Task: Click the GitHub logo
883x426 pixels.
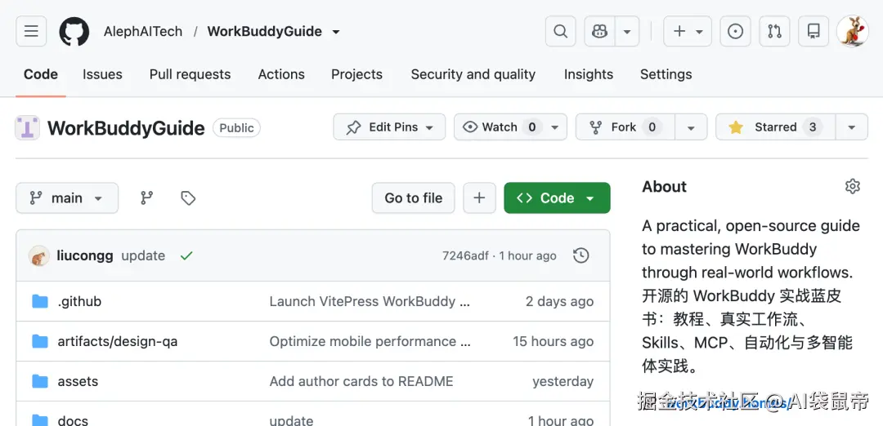Action: click(74, 32)
